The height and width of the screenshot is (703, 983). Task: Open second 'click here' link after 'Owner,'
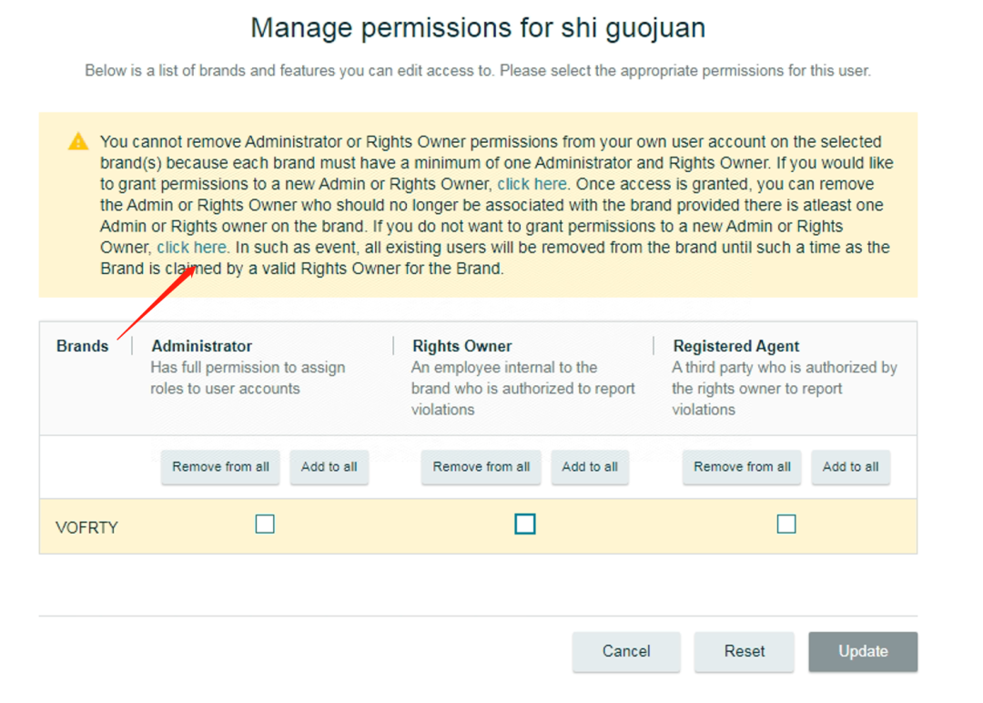coord(191,247)
